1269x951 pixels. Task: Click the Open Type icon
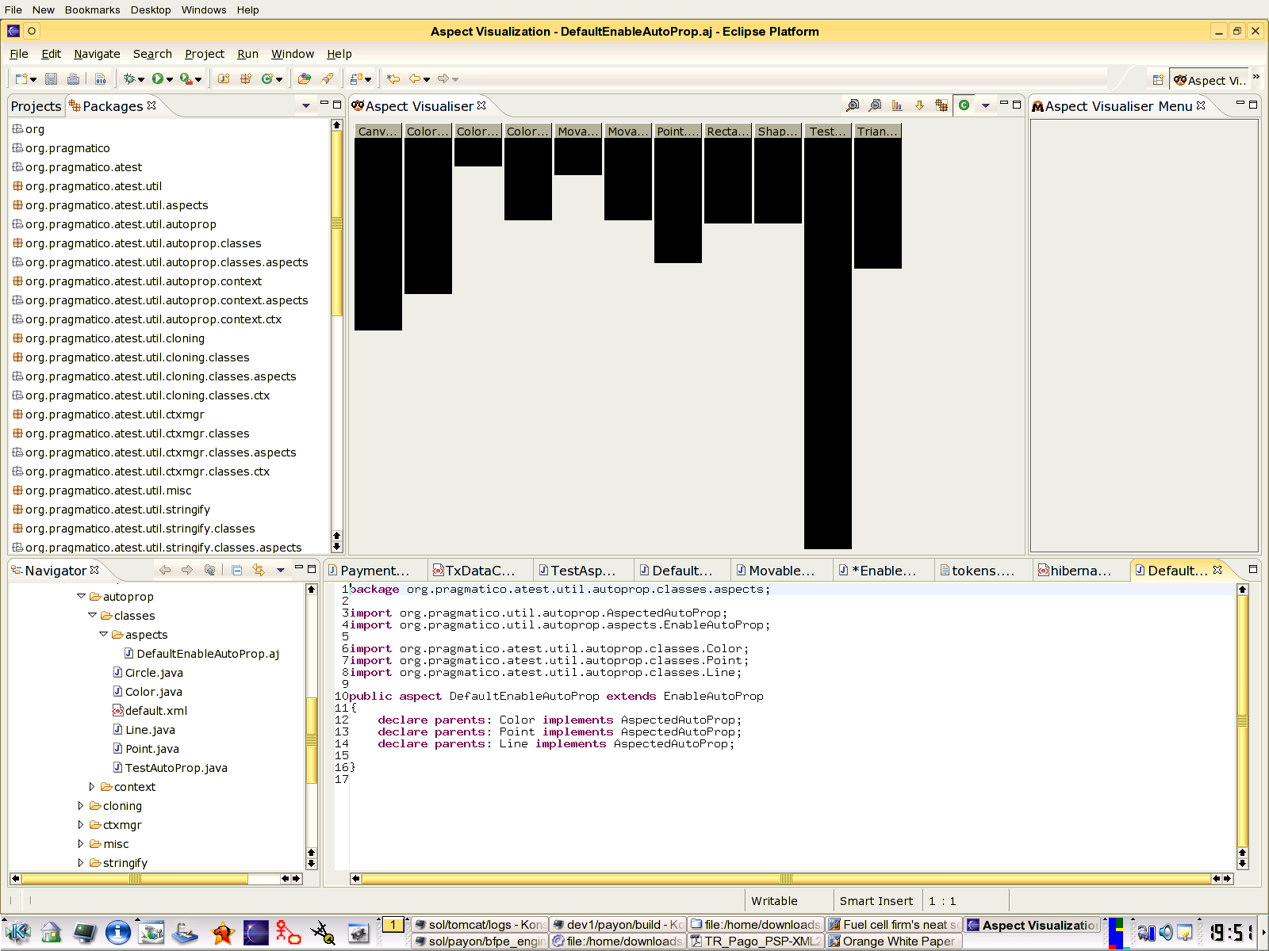click(x=305, y=78)
